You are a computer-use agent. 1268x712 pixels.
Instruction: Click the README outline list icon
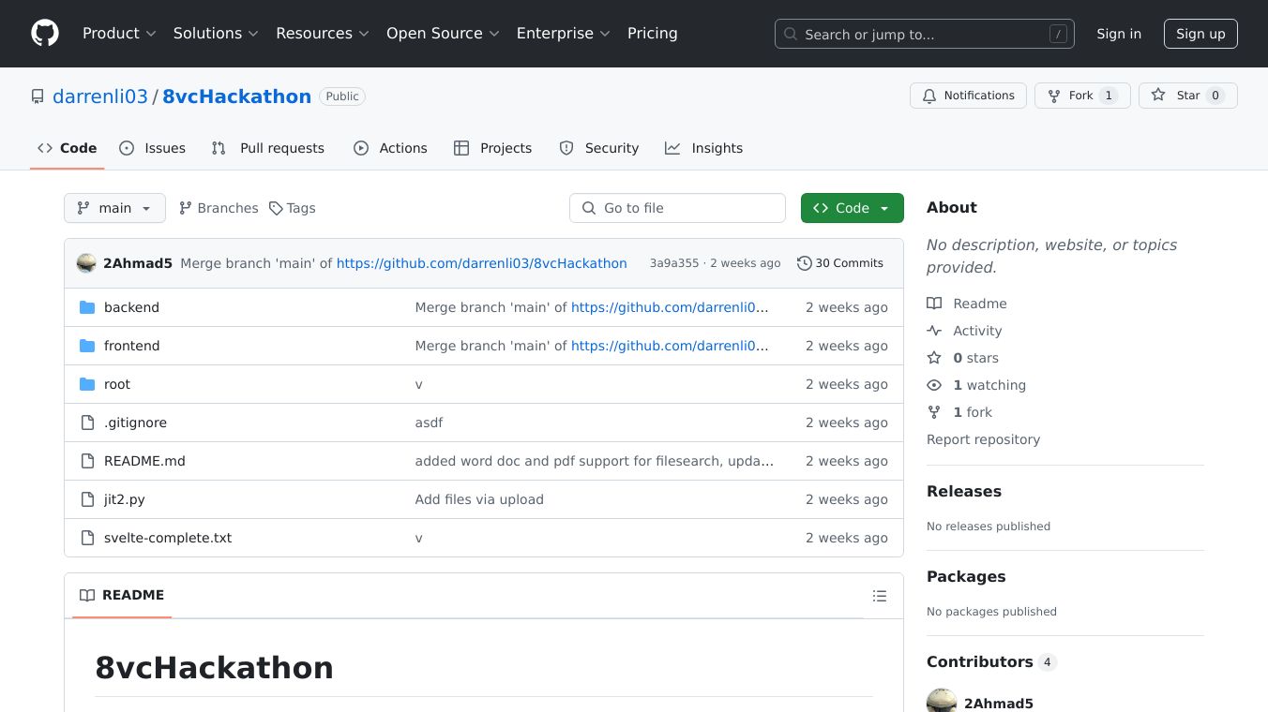pyautogui.click(x=879, y=596)
